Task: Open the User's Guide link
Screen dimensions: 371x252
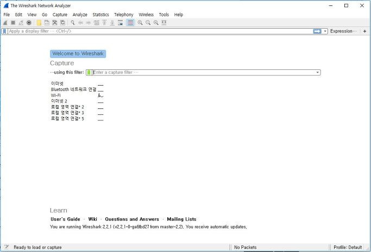Action: [65, 219]
